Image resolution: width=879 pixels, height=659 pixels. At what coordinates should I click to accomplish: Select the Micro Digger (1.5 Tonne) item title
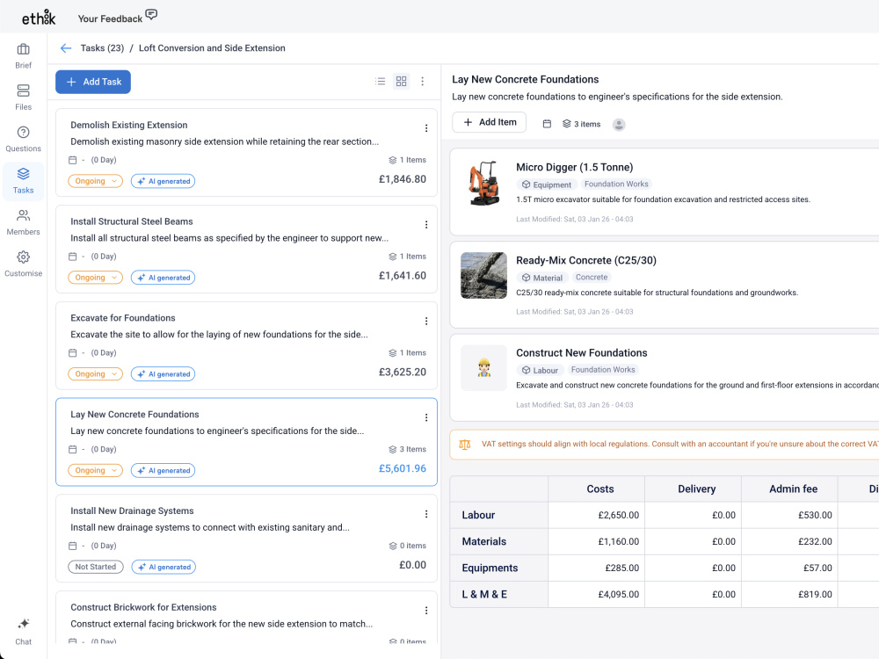[575, 167]
